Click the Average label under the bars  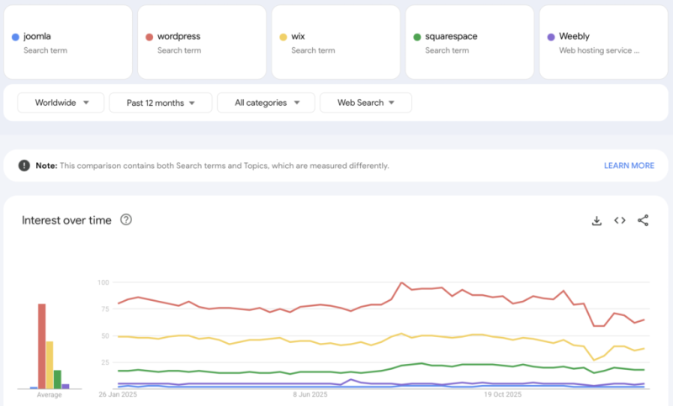click(50, 395)
